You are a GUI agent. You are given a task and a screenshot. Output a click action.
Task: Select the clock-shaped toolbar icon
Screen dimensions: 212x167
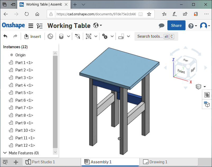point(50,36)
